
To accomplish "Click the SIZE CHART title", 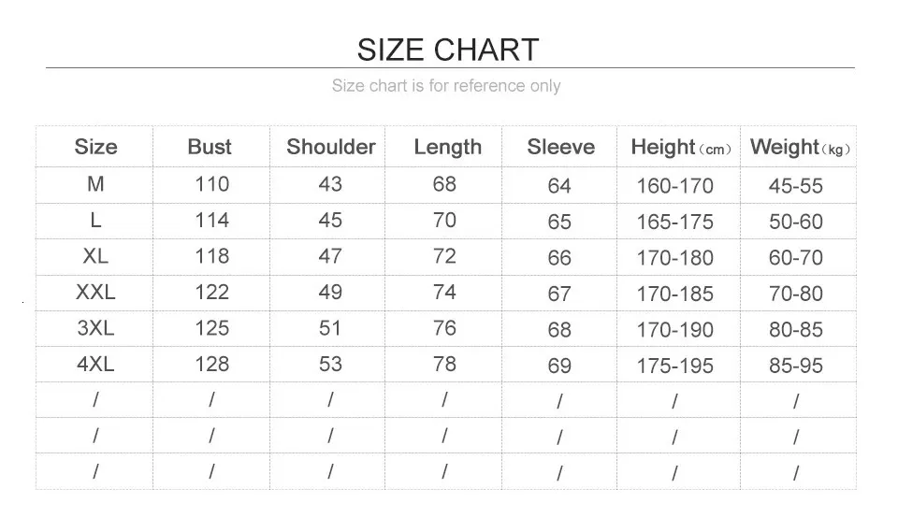I will click(x=448, y=50).
